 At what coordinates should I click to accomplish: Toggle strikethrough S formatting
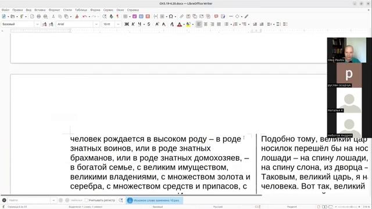tap(149, 24)
